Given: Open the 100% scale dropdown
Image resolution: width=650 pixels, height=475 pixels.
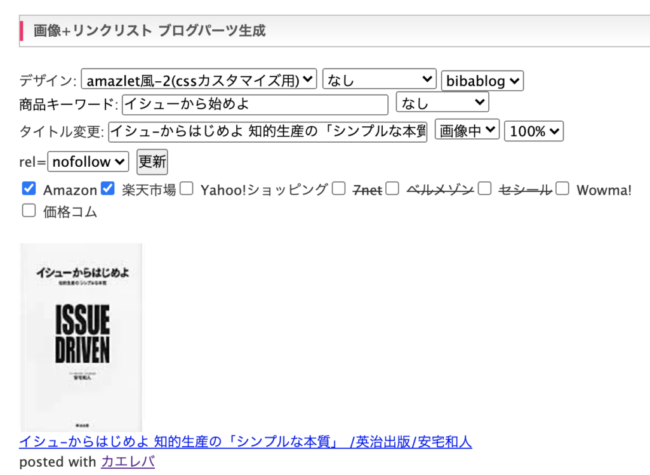Looking at the screenshot, I should coord(534,131).
